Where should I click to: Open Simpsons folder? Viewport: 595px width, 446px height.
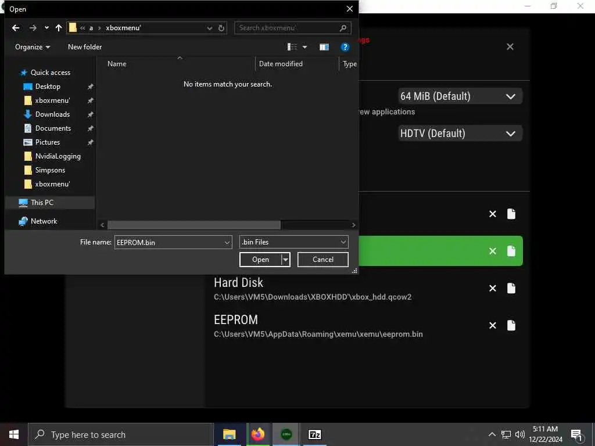pos(50,170)
